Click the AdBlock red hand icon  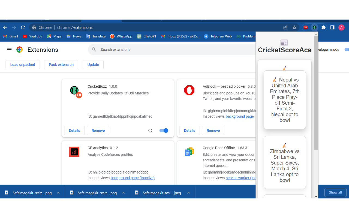tap(189, 90)
